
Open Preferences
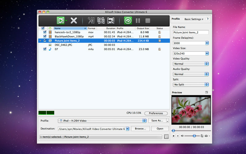tap(156, 113)
